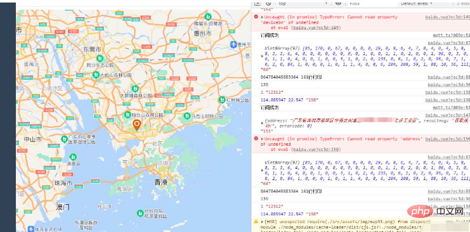Click the 离岛区 district label
Viewport: 470px width, 232px height.
124,189
